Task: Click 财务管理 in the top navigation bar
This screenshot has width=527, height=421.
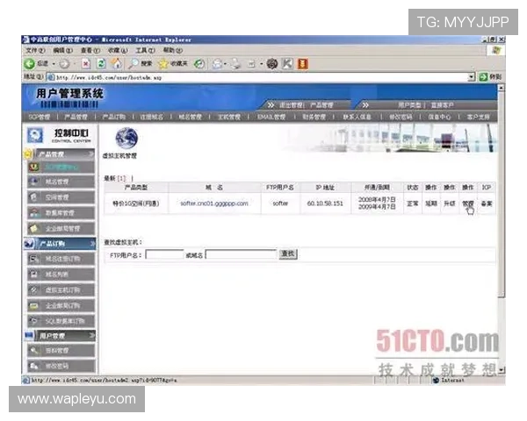Action: [314, 117]
